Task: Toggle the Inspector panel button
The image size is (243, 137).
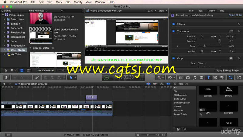Action: 231,78
